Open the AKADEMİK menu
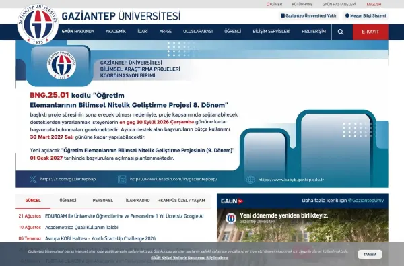Image resolution: width=404 pixels, height=266 pixels. click(x=116, y=32)
